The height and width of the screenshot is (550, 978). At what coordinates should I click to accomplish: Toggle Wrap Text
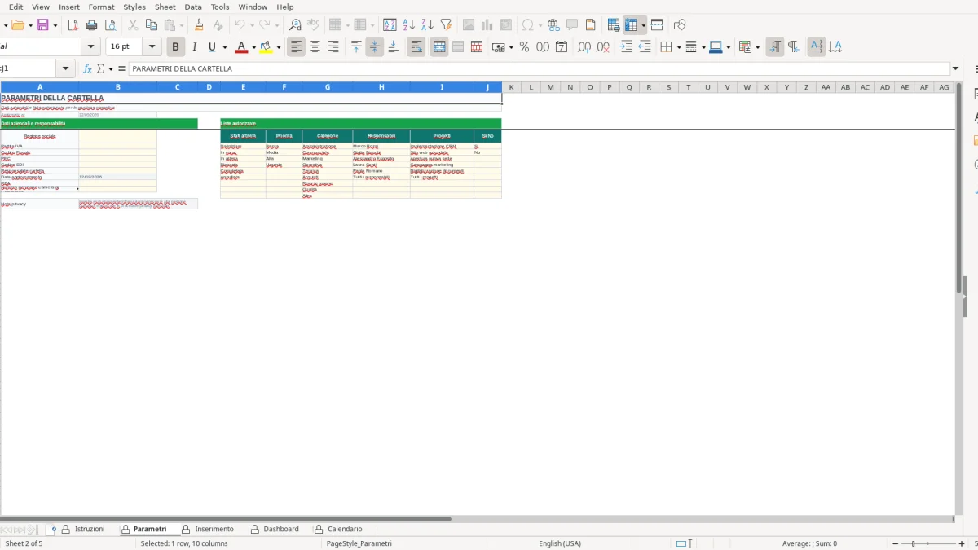click(x=416, y=47)
